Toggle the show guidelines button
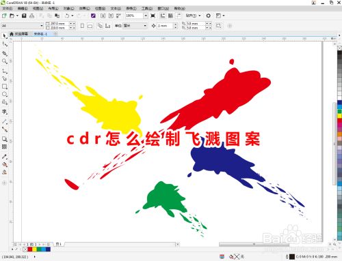 point(179,16)
